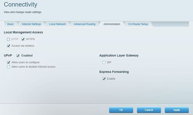
Task: Toggle Allow users to configure checkbox
Action: tap(8, 62)
